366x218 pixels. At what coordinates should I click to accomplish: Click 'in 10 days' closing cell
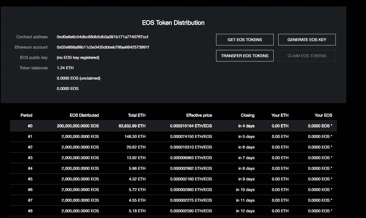245,190
